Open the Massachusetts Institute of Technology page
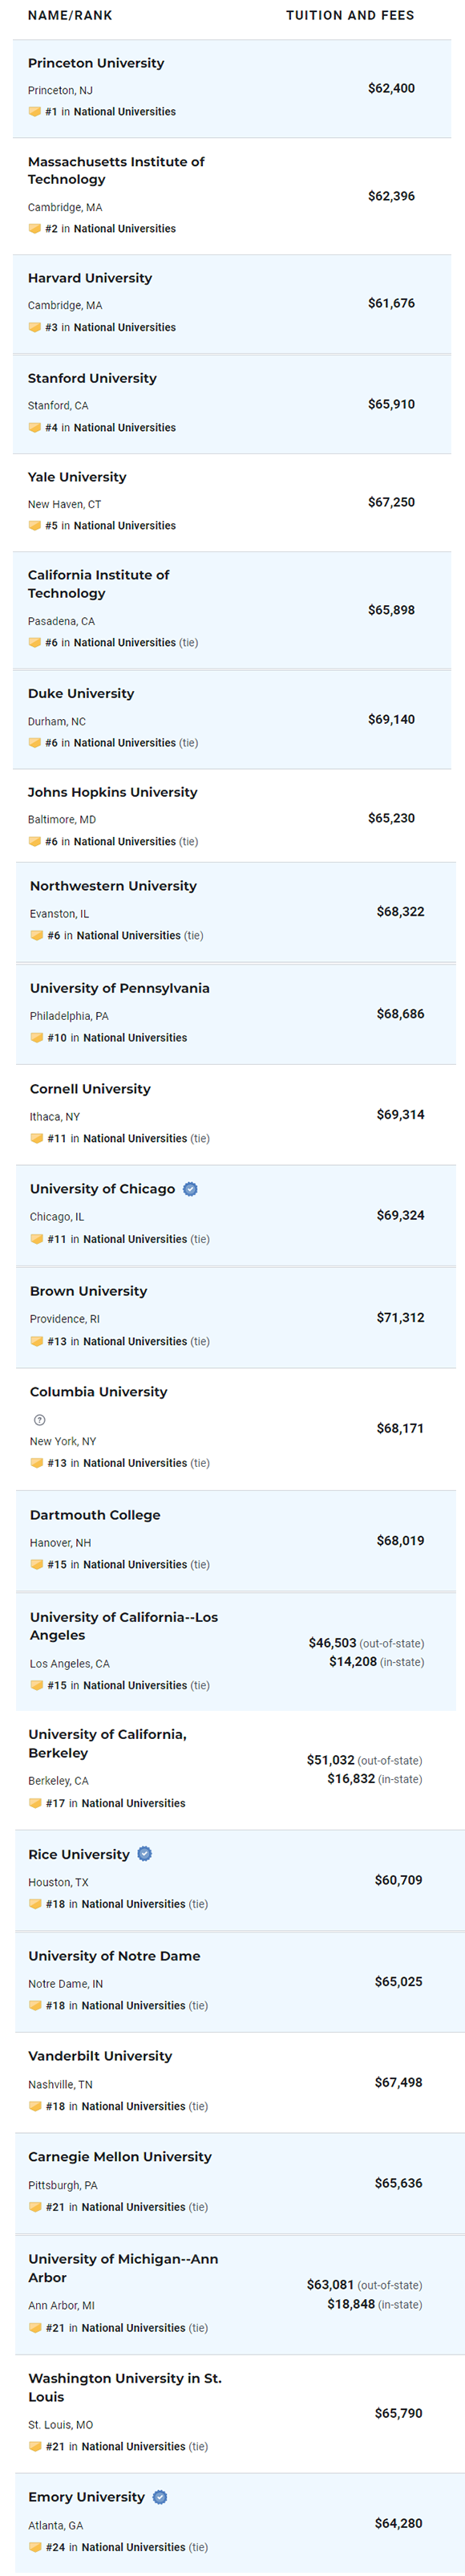This screenshot has width=465, height=2576. [116, 170]
